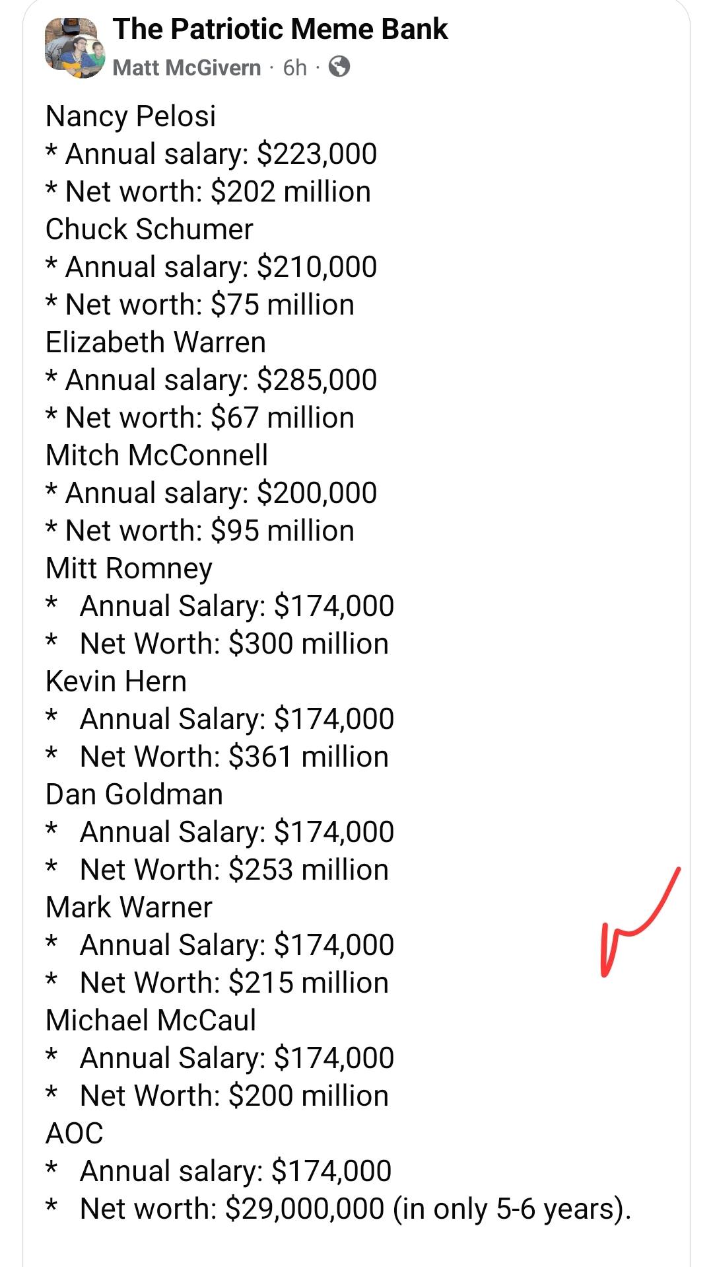This screenshot has width=713, height=1267.
Task: Select the Nancy Pelosi name line
Action: 131,116
